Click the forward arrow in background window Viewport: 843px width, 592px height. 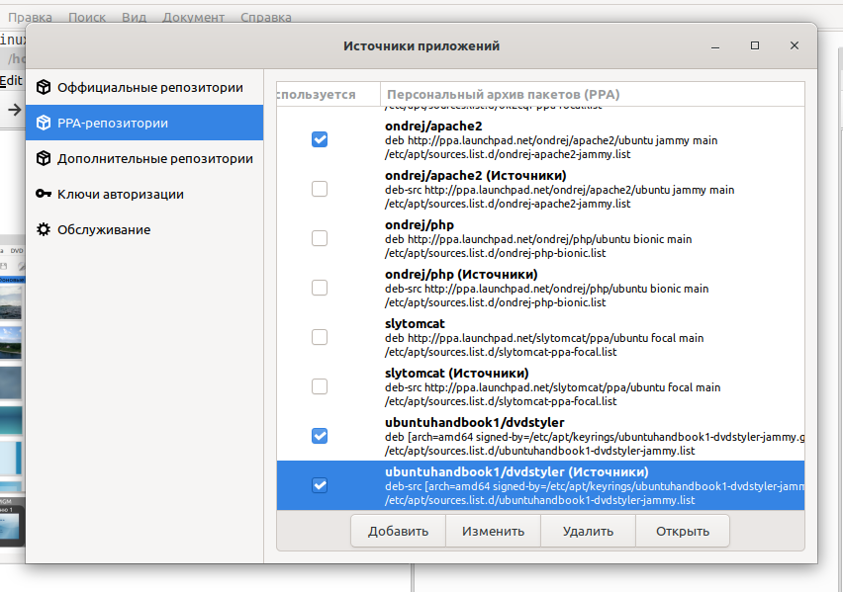[x=15, y=110]
